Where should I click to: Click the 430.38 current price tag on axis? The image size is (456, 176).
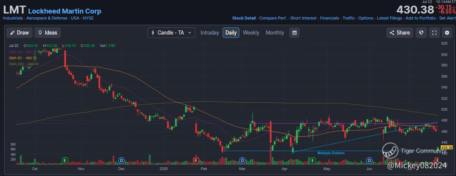coord(447,147)
